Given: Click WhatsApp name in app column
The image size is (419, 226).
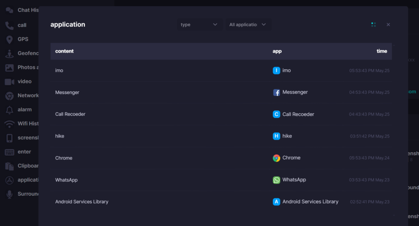Looking at the screenshot, I should pyautogui.click(x=294, y=180).
